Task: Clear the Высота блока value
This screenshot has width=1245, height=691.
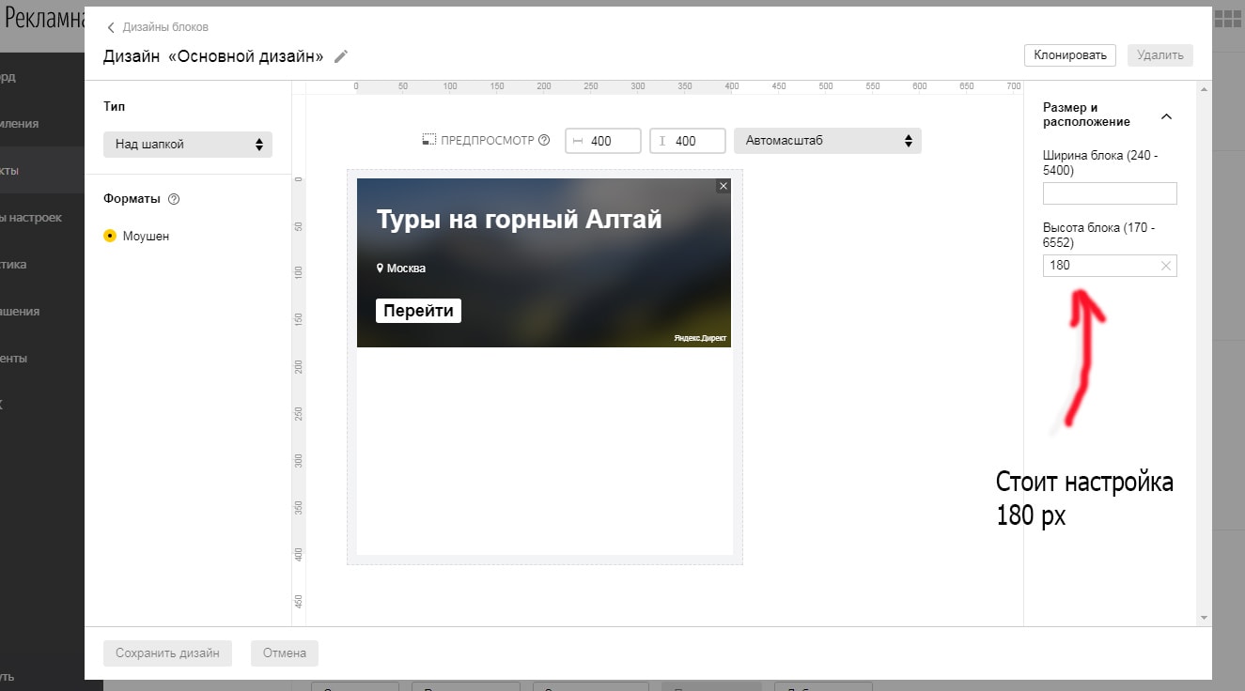Action: point(1166,266)
